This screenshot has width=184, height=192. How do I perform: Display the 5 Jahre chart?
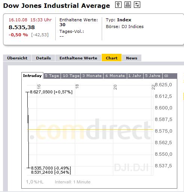[x=153, y=76]
